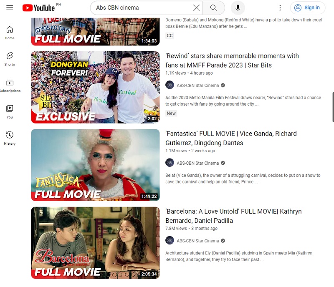This screenshot has width=334, height=287.
Task: Click verified badge on Barcelona channel
Action: 223,241
